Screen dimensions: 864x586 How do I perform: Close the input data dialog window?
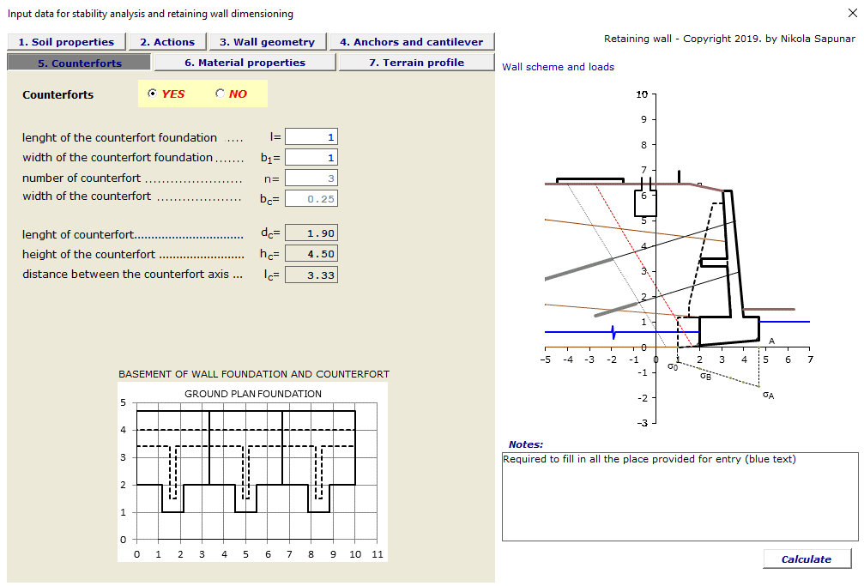point(851,13)
